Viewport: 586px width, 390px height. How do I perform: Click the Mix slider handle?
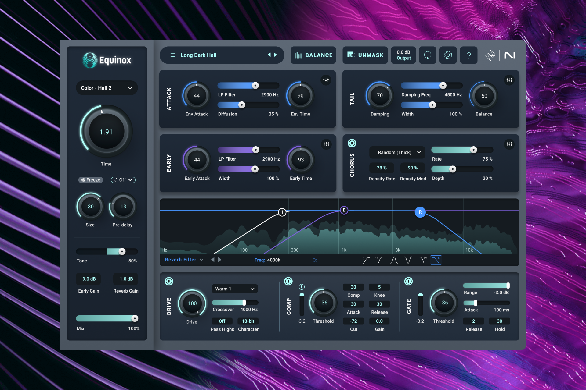[135, 318]
